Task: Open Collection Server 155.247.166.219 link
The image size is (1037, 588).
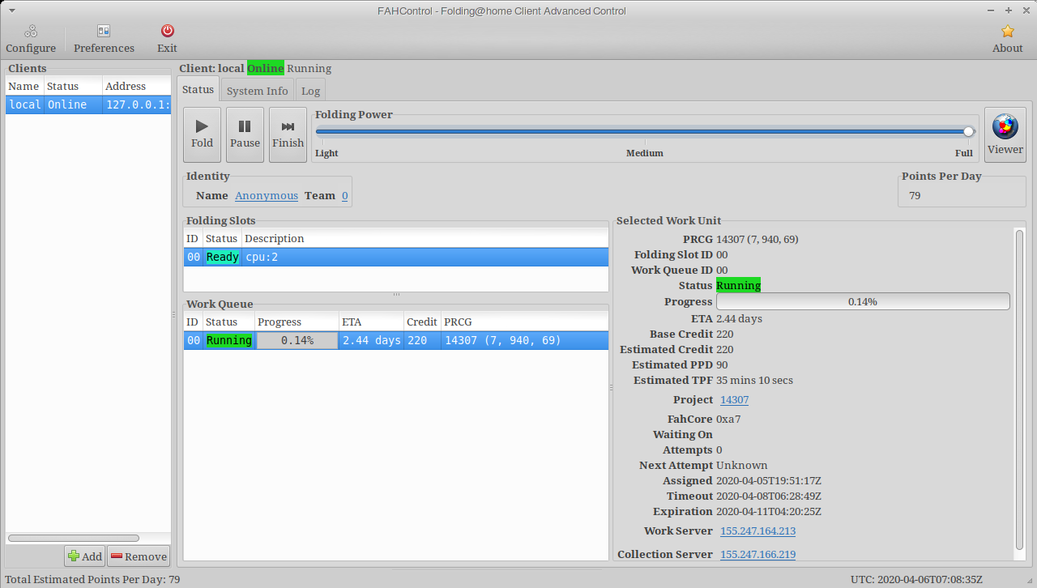Action: tap(757, 554)
